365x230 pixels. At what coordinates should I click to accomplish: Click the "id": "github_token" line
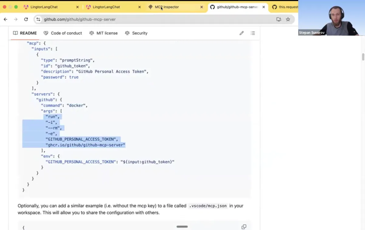click(65, 66)
